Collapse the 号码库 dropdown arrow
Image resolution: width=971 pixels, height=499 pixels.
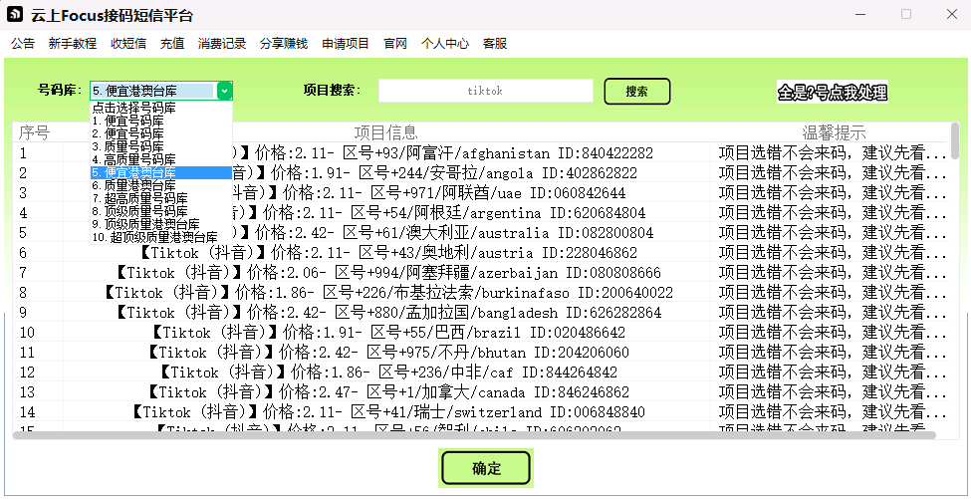[224, 91]
